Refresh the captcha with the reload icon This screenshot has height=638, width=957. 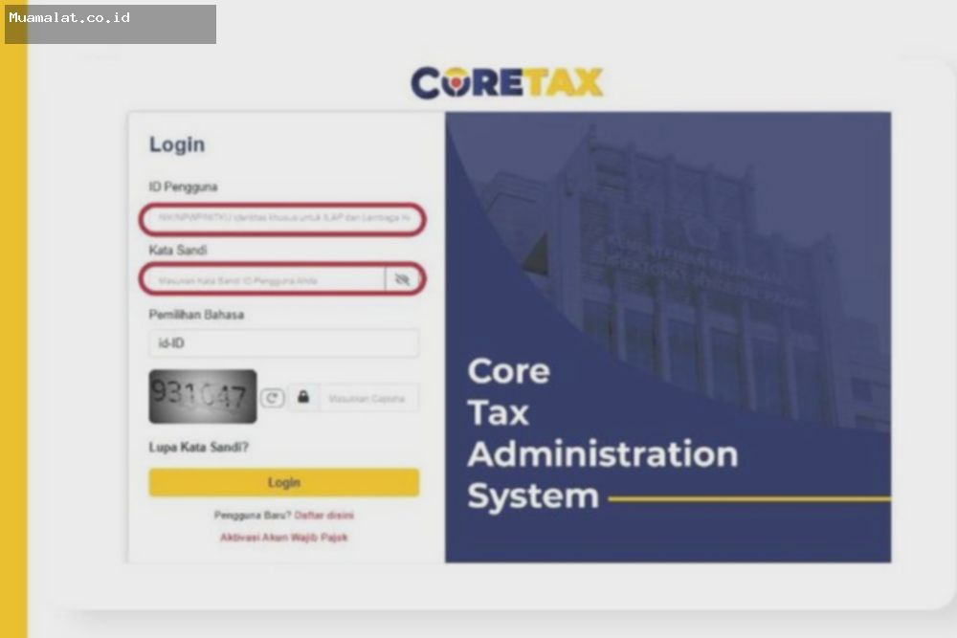click(273, 398)
